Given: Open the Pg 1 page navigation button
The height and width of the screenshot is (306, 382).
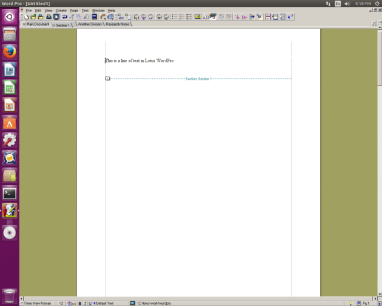Looking at the screenshot, I should [x=366, y=304].
